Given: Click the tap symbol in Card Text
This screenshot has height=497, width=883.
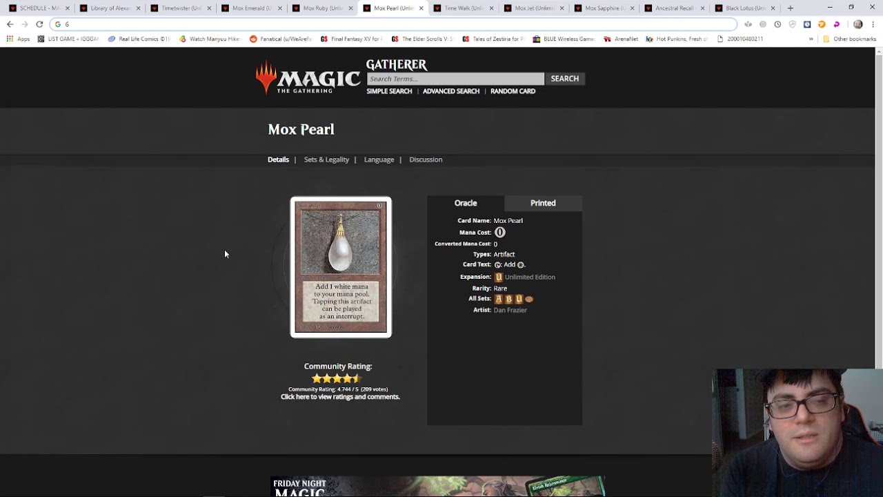Looking at the screenshot, I should click(497, 265).
